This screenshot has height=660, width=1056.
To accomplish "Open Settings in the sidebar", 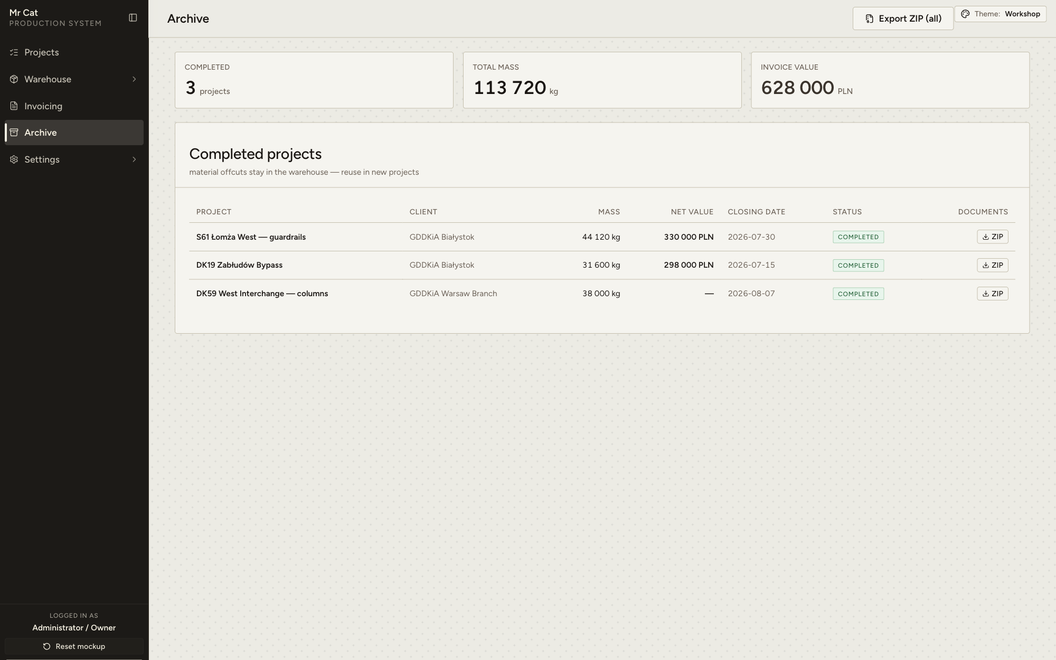I will [x=74, y=159].
